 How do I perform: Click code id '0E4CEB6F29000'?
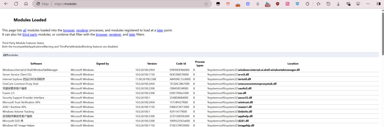[179, 75]
